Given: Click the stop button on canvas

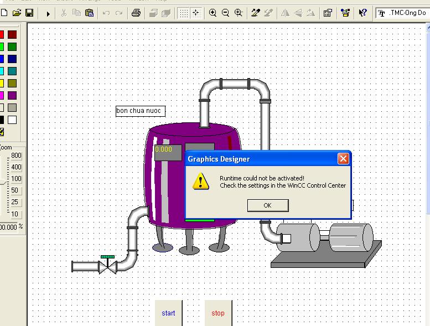Looking at the screenshot, I should point(218,313).
